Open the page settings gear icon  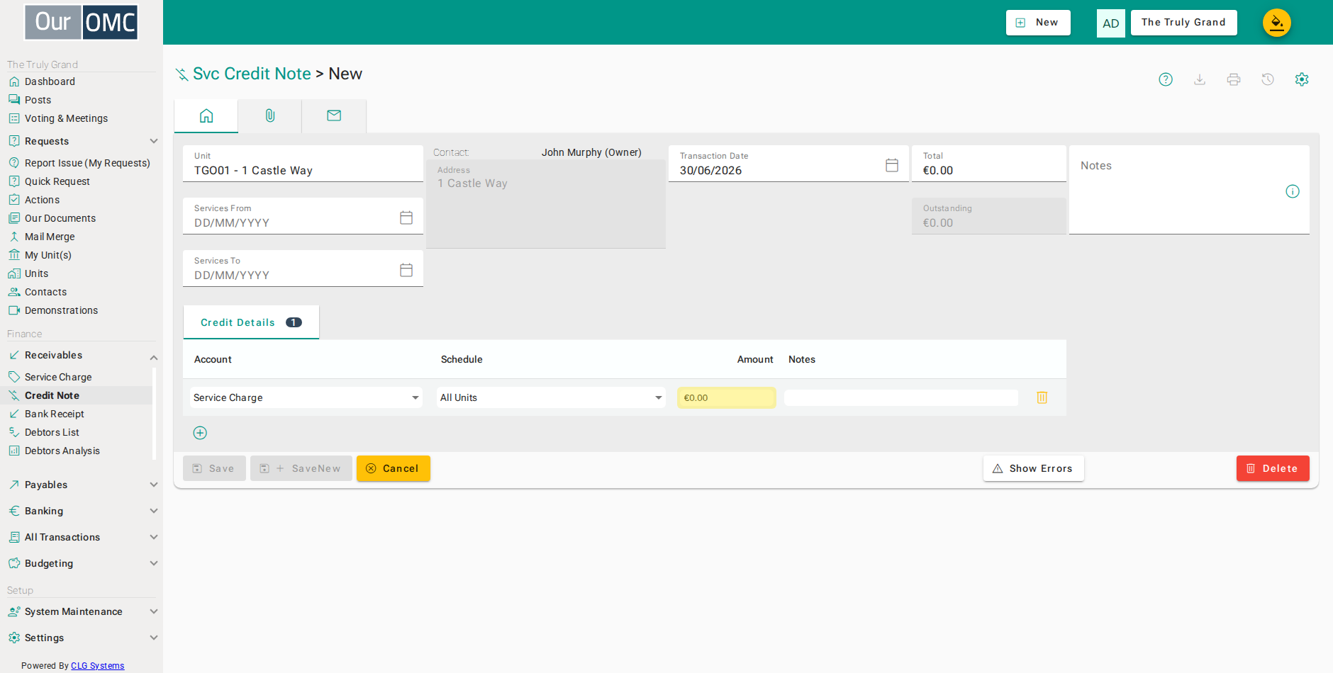[1302, 79]
